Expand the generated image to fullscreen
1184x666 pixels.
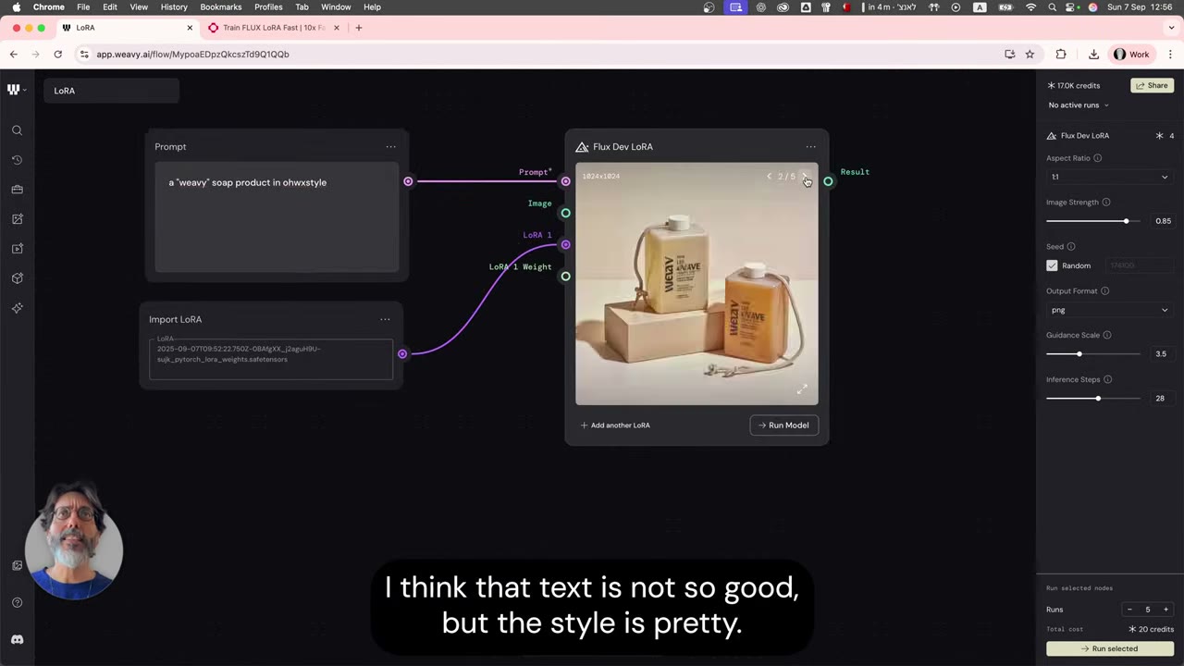[802, 389]
